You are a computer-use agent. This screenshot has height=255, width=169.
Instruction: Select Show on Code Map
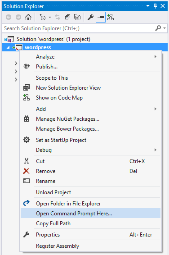[x=90, y=98]
